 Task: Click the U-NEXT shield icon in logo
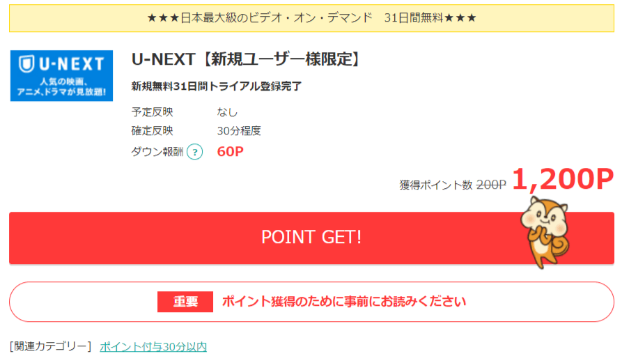[26, 64]
